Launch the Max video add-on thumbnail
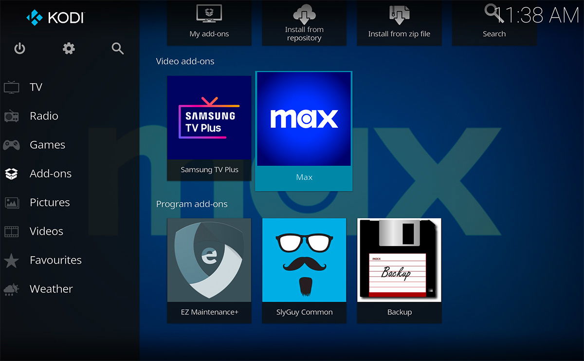 [304, 119]
